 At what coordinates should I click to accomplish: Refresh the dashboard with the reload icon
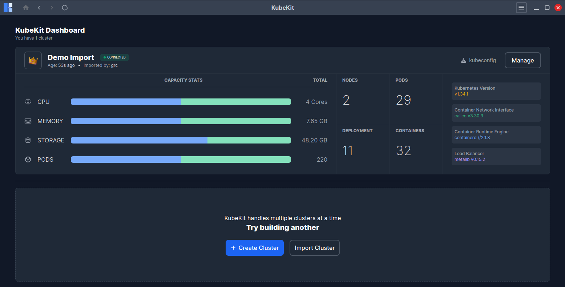[65, 7]
